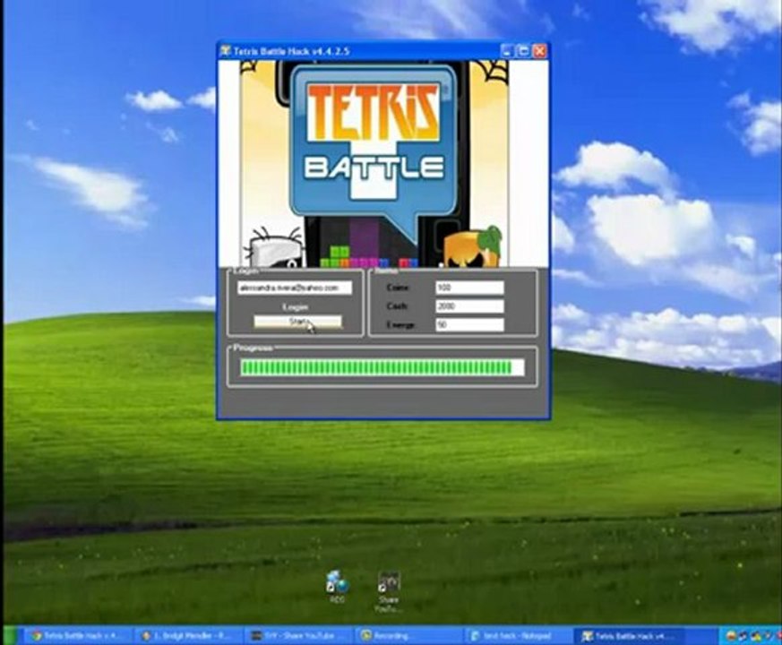
Task: Open the Windows Start menu on the taskbar
Action: 10,635
